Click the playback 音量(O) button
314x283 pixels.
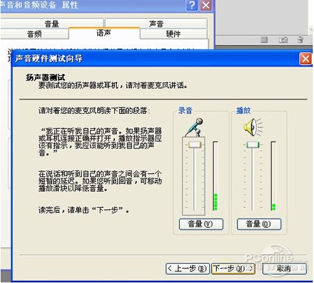[259, 224]
